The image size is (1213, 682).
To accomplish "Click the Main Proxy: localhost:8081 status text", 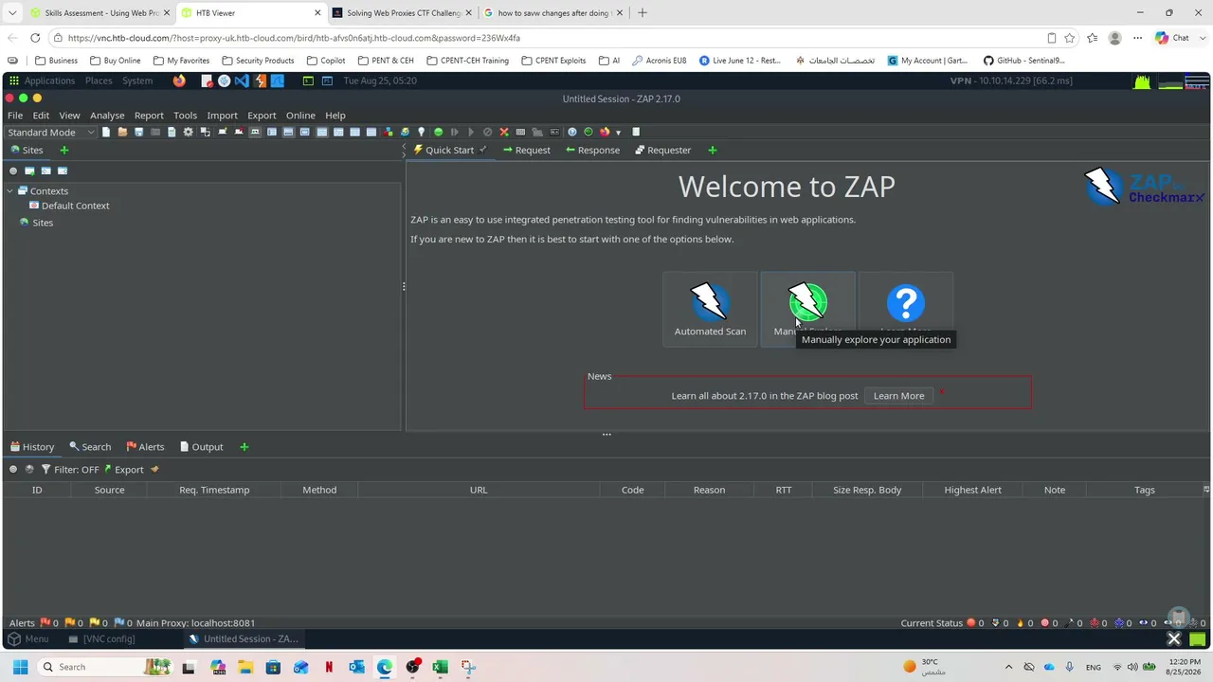I will [x=195, y=623].
